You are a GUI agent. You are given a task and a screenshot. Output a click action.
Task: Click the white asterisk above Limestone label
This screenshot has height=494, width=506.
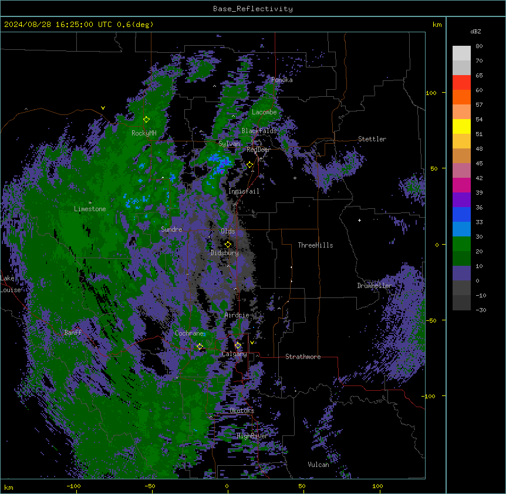90,203
